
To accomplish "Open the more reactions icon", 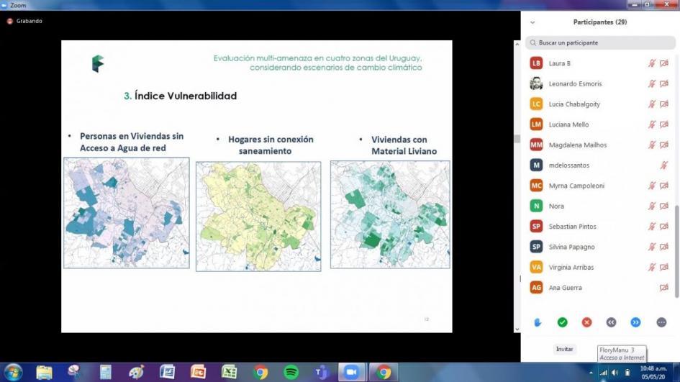I will pos(661,322).
